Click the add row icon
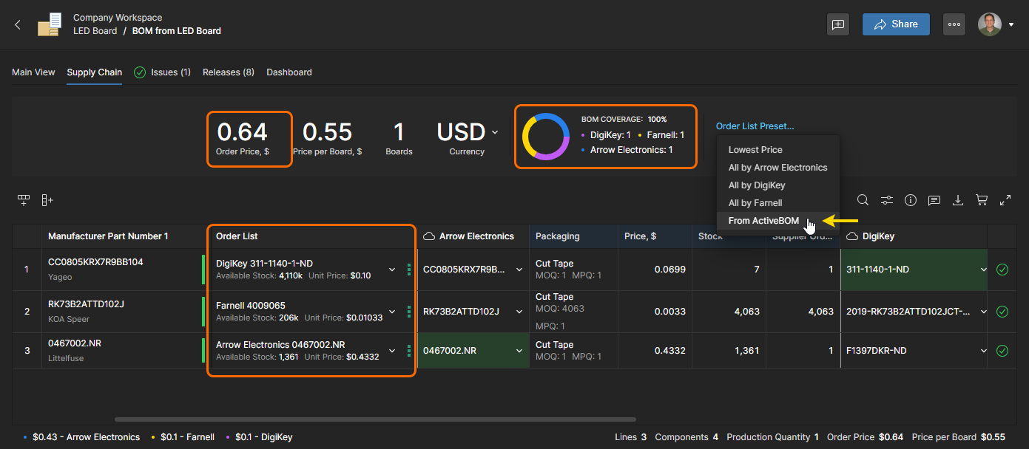 click(24, 200)
